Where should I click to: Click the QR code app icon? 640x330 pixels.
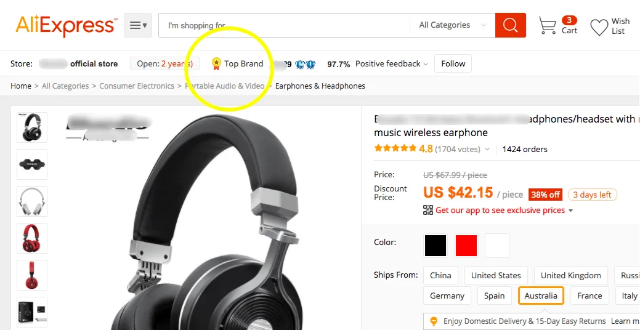click(x=427, y=211)
